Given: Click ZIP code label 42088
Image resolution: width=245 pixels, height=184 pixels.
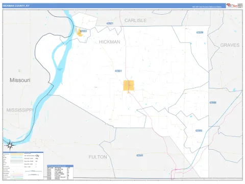Looking at the screenshot, I should [x=213, y=103].
